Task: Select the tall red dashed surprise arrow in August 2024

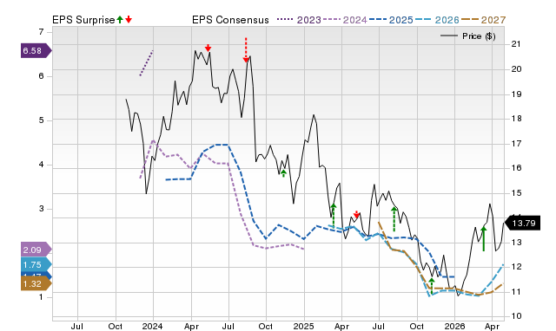Action: click(x=246, y=50)
